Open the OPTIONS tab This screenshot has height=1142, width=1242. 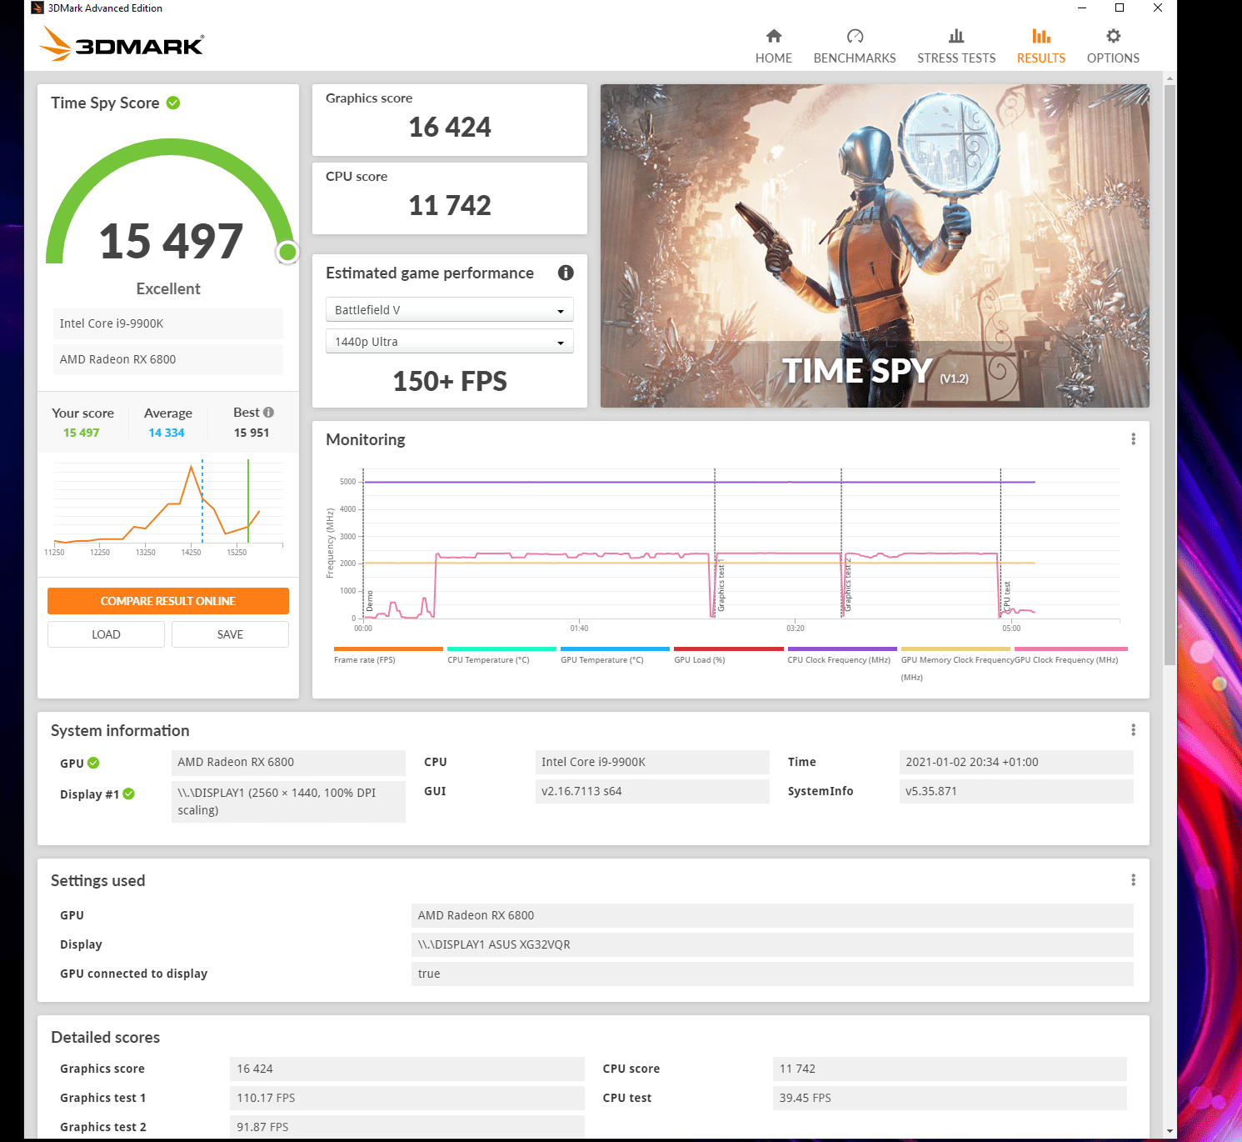tap(1113, 47)
